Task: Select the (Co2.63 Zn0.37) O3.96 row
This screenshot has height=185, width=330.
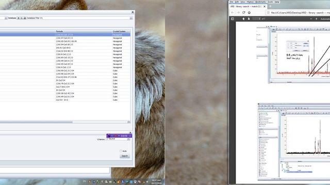Action: point(65,77)
